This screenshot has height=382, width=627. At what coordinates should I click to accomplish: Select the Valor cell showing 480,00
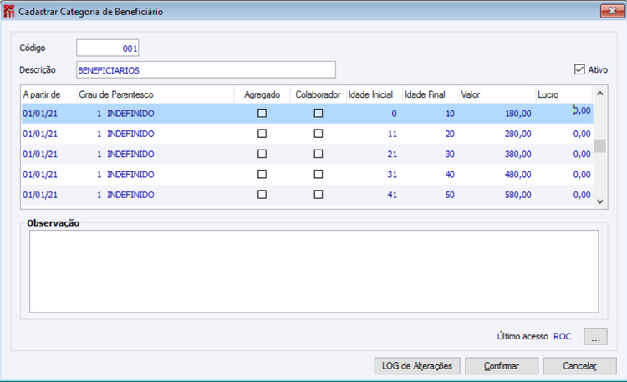coord(496,174)
